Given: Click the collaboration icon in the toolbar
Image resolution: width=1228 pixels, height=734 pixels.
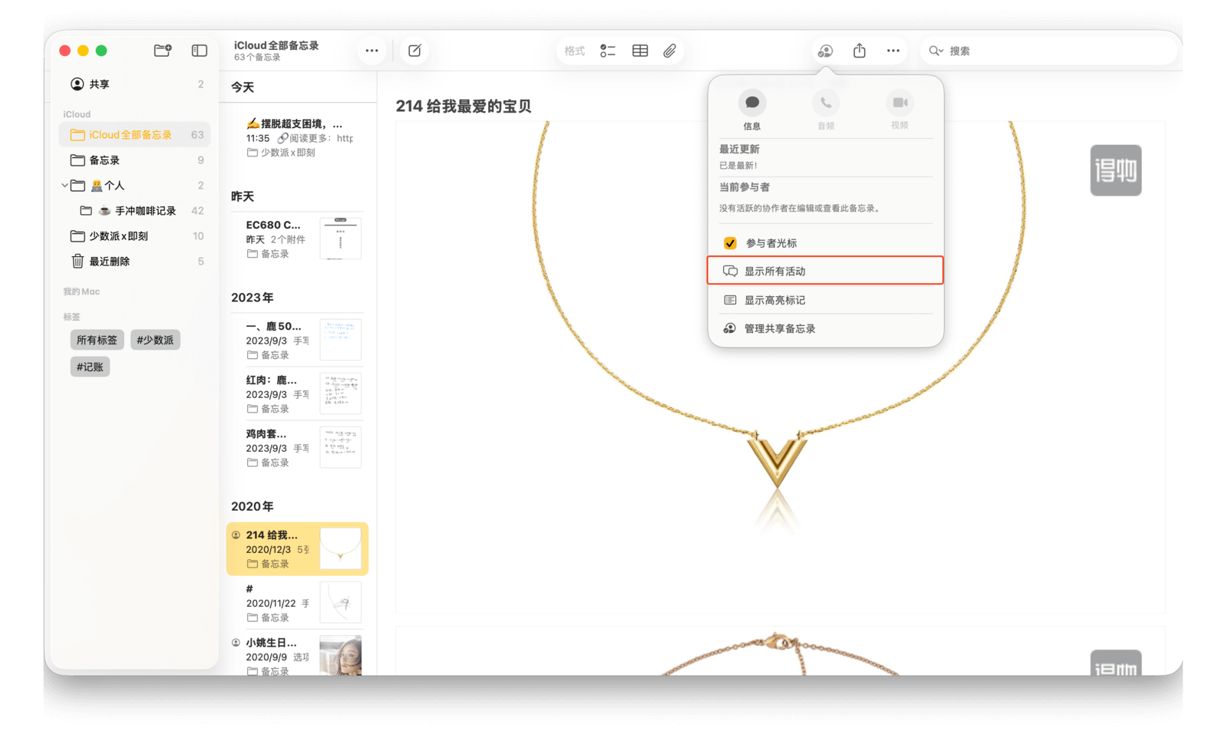Looking at the screenshot, I should click(825, 51).
